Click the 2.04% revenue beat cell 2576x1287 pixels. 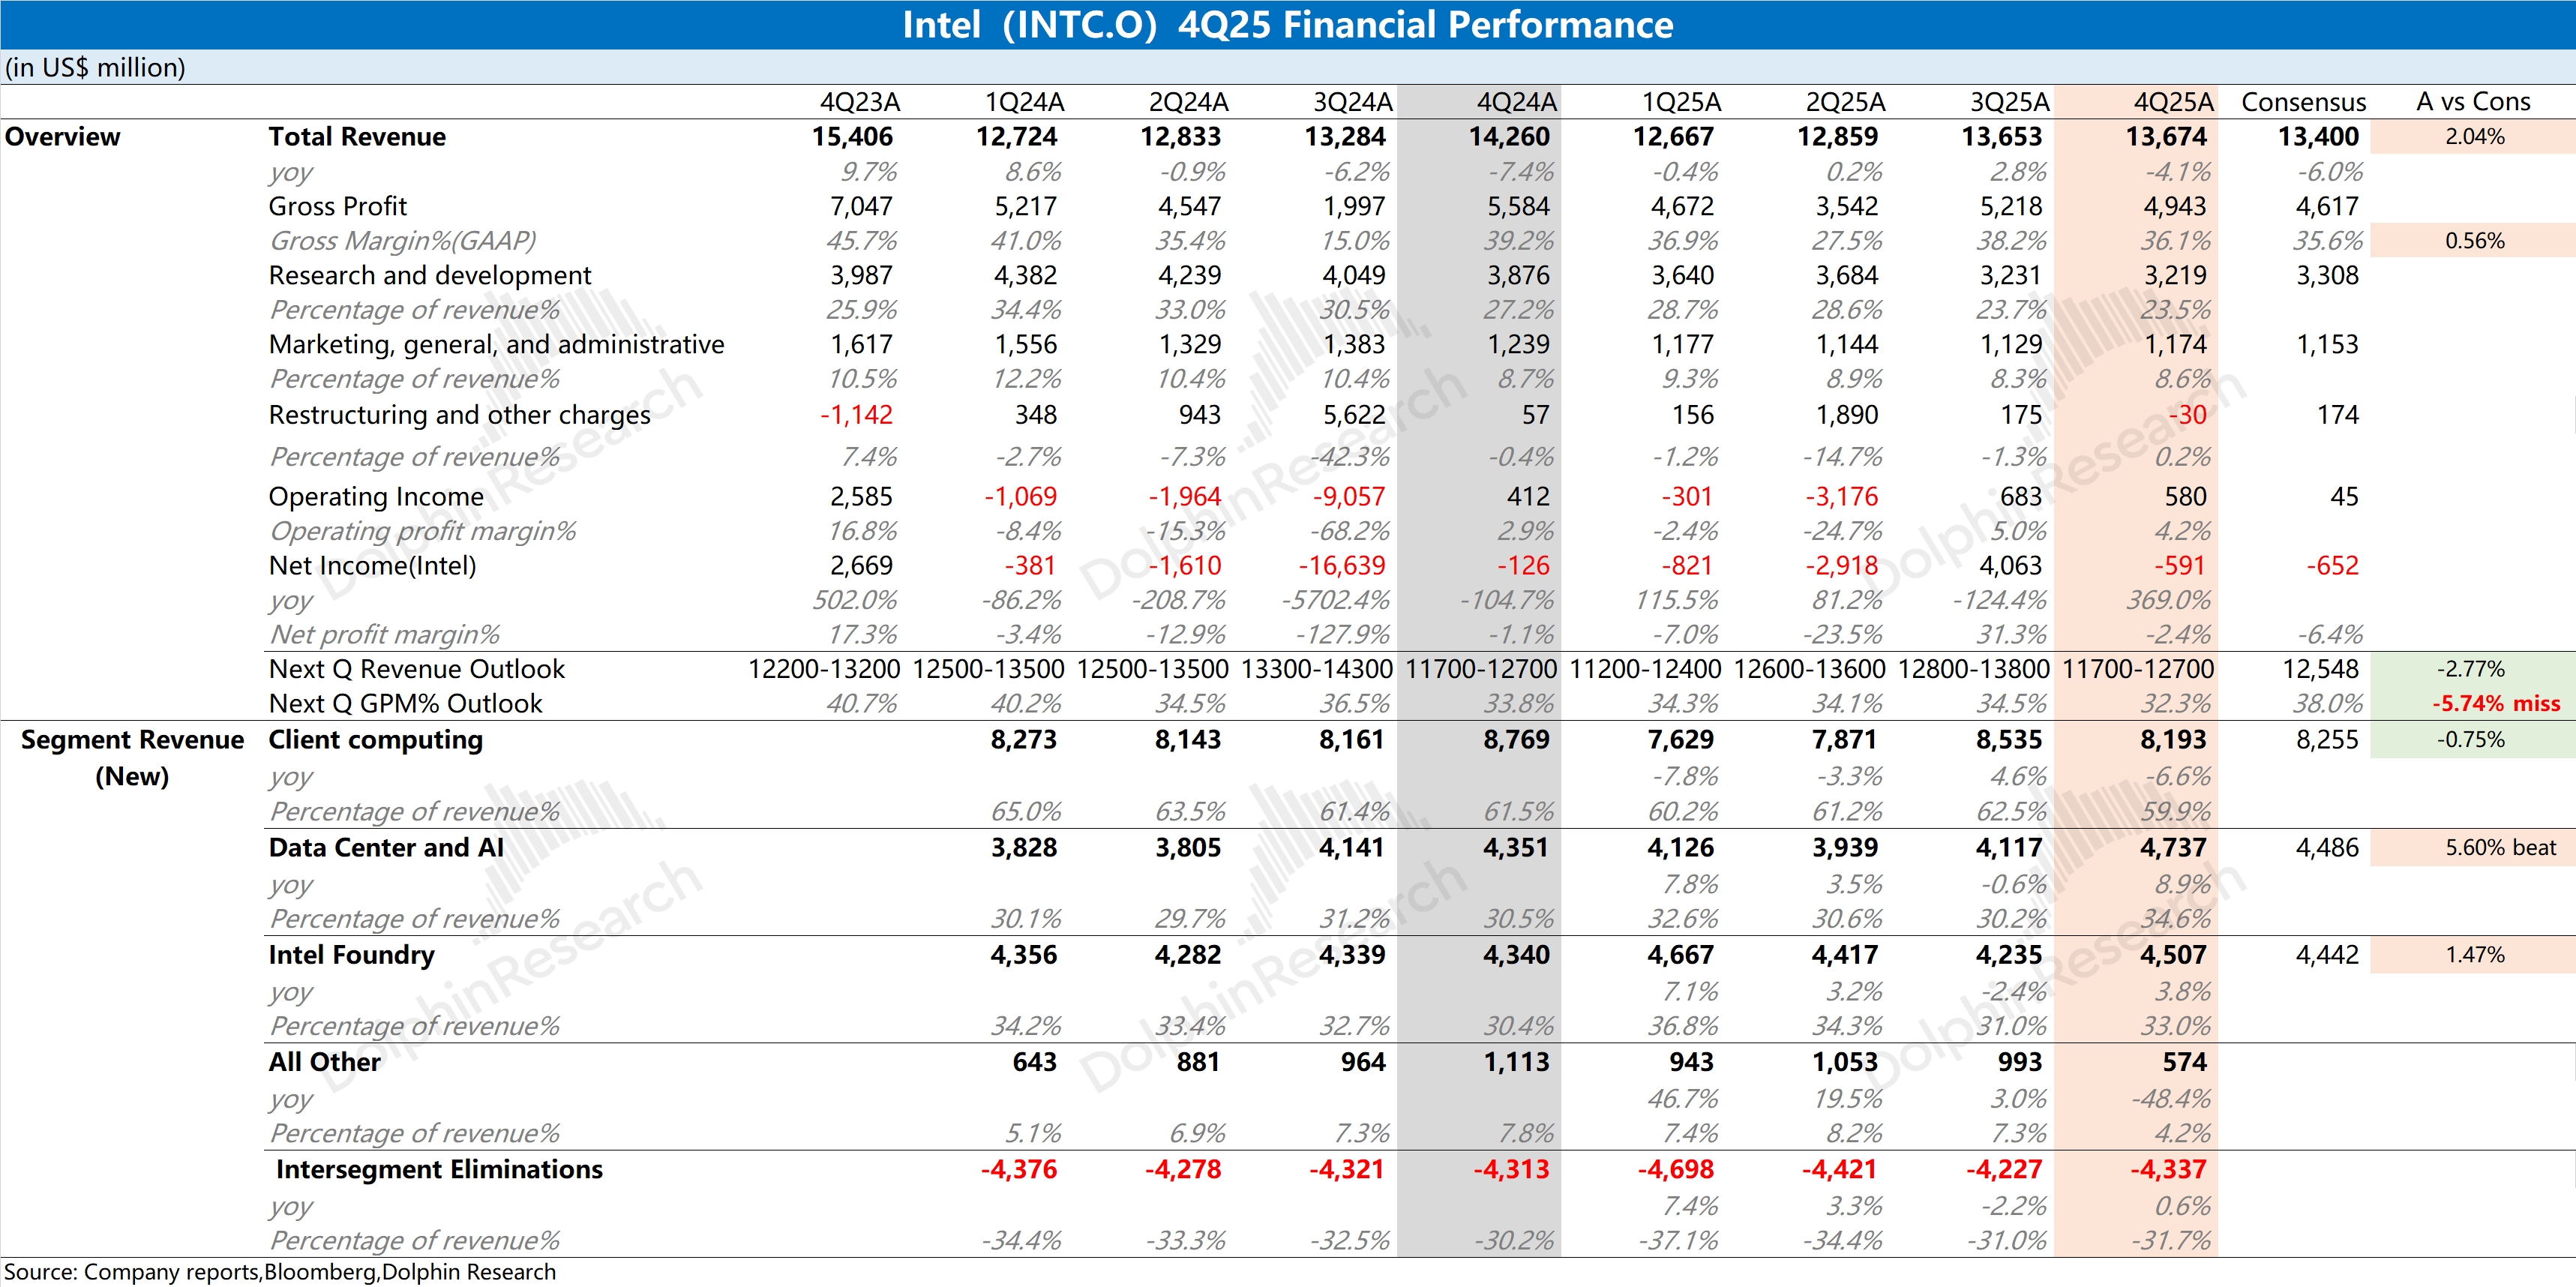click(2474, 137)
